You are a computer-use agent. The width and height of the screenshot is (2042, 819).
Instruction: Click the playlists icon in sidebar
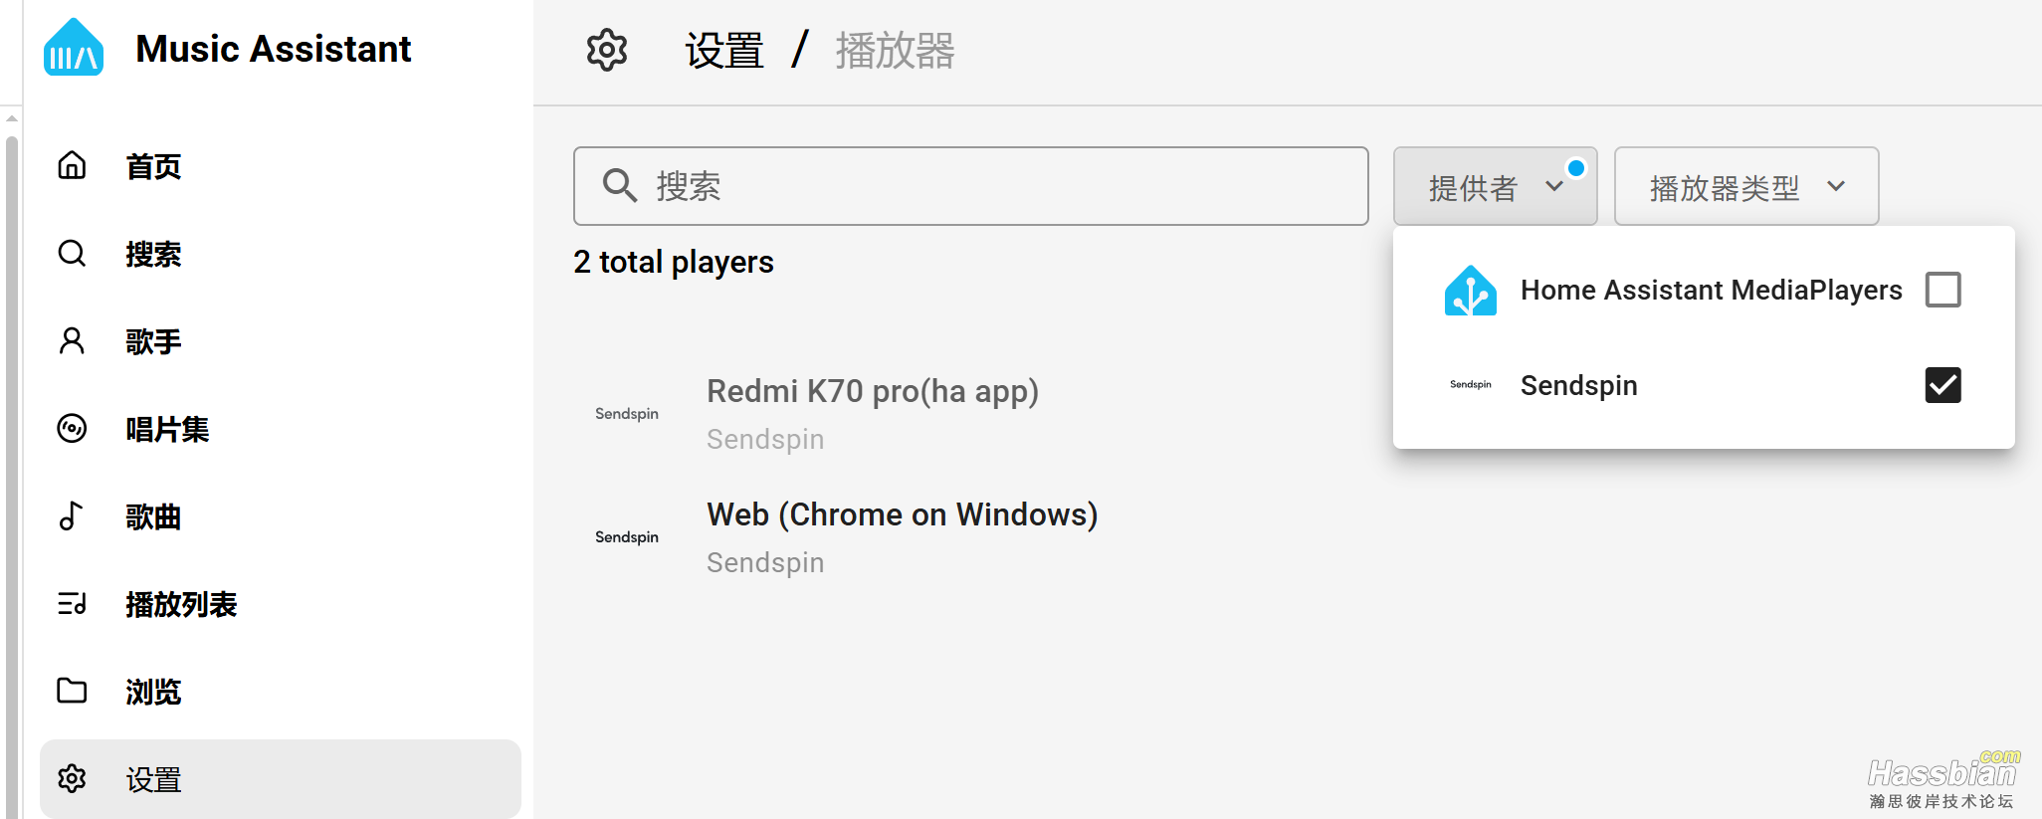point(72,604)
